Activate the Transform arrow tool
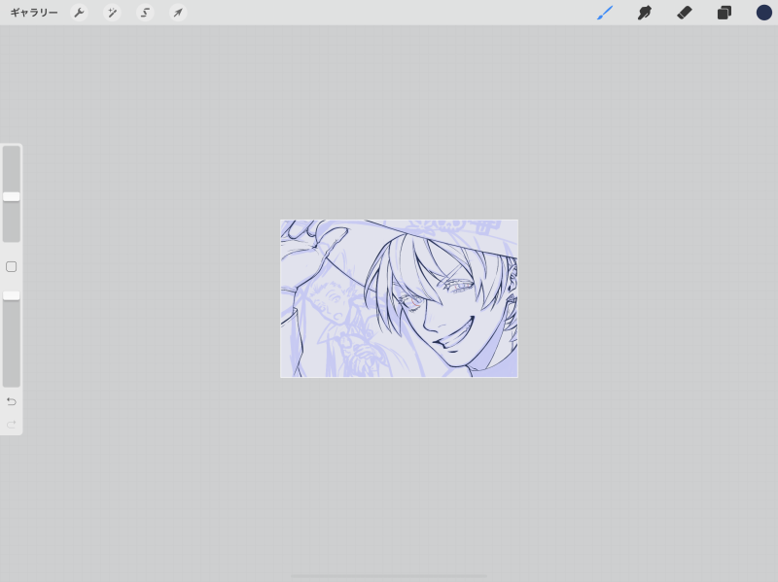778x582 pixels. coord(178,13)
